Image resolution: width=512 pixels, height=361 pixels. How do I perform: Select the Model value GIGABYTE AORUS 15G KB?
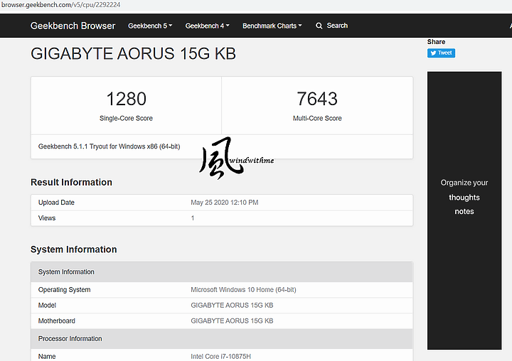[x=232, y=305]
